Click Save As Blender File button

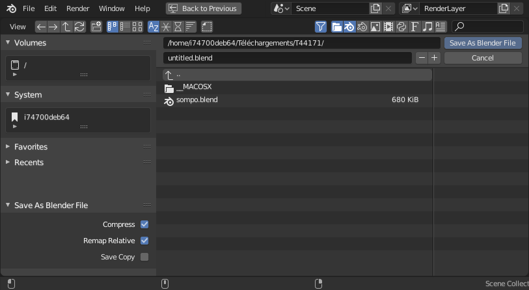pyautogui.click(x=483, y=43)
